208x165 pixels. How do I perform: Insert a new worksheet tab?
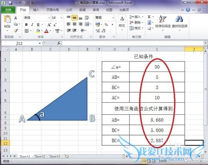pyautogui.click(x=67, y=156)
